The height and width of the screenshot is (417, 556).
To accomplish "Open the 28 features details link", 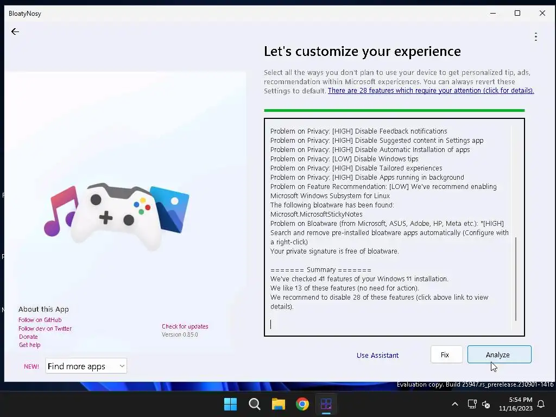I will pos(431,91).
